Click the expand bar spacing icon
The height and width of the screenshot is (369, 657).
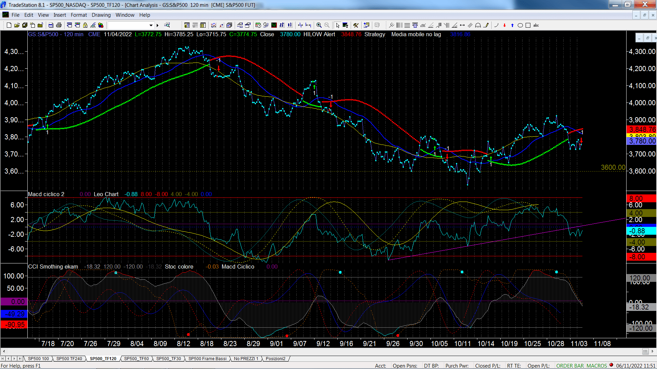(x=308, y=25)
